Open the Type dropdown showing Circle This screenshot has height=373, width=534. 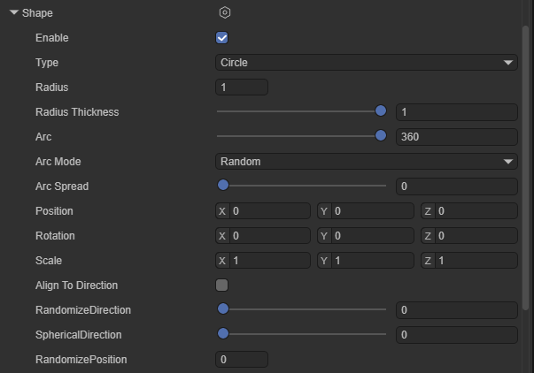coord(366,63)
